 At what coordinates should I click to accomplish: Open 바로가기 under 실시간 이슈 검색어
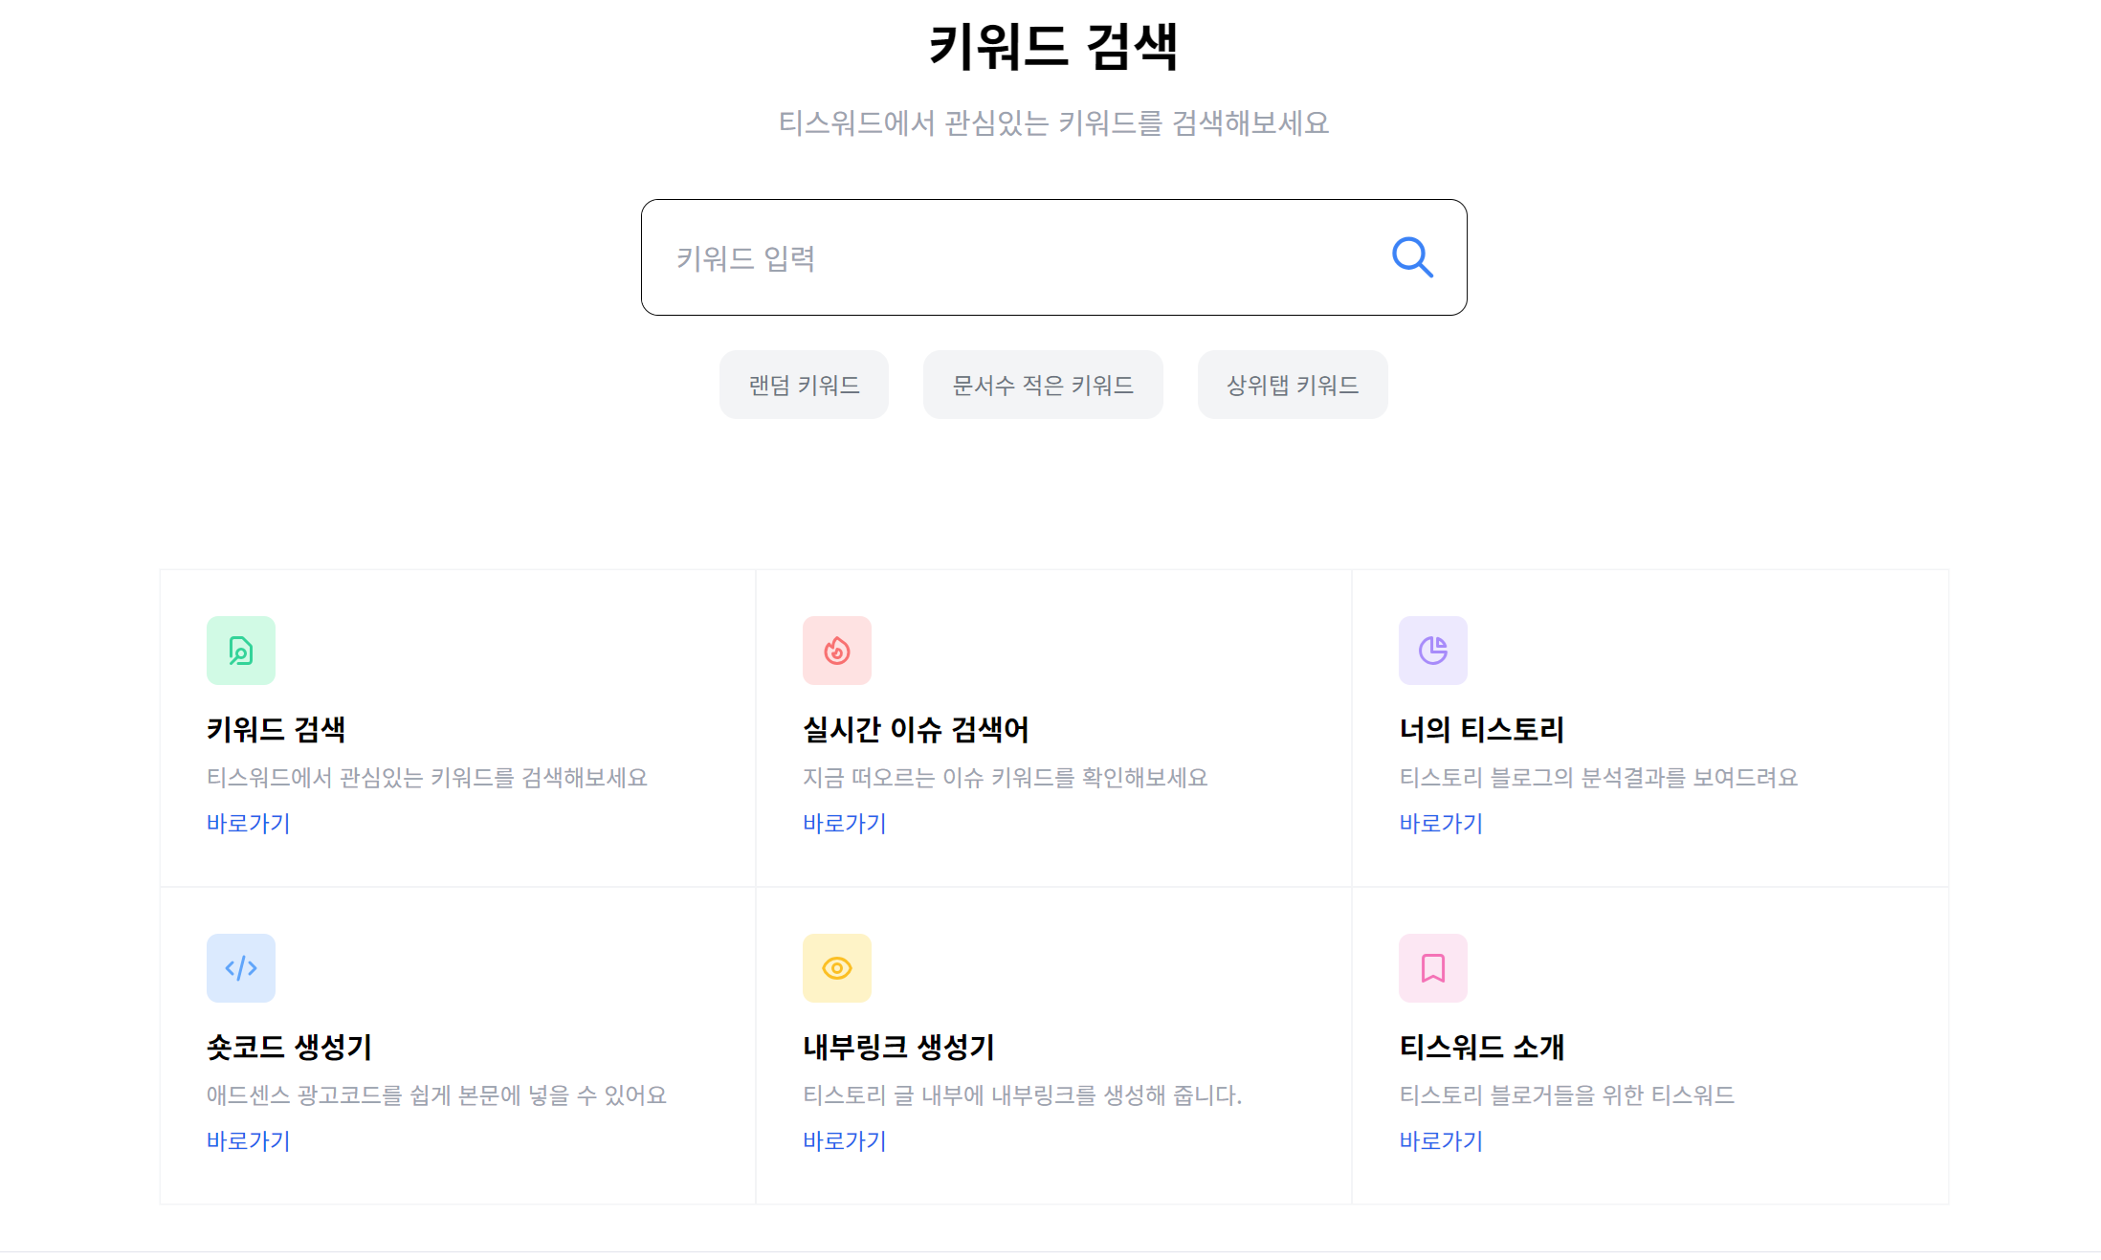tap(844, 824)
